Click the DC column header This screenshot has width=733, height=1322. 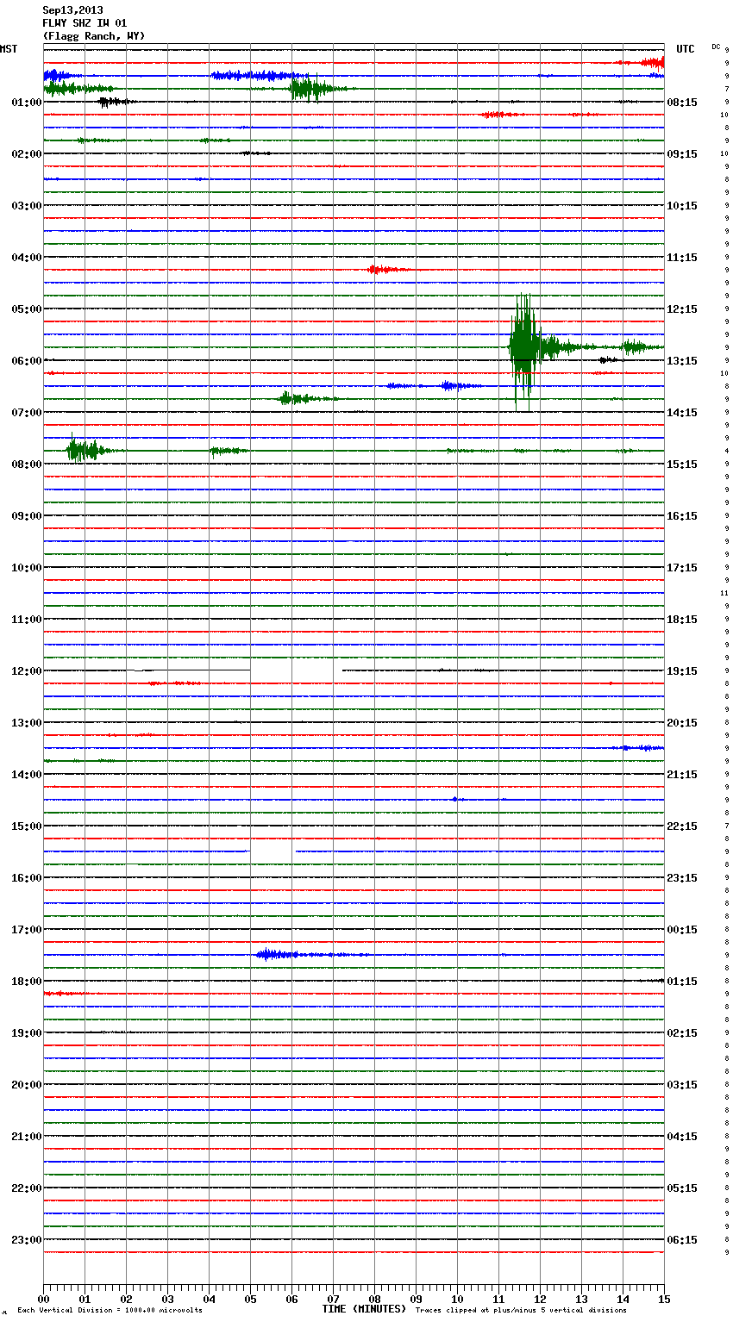coord(716,47)
